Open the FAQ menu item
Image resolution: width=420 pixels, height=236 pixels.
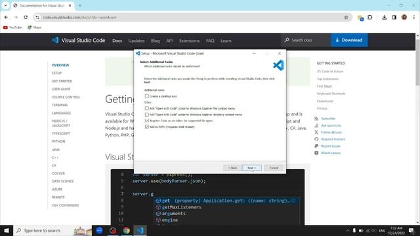tap(210, 41)
